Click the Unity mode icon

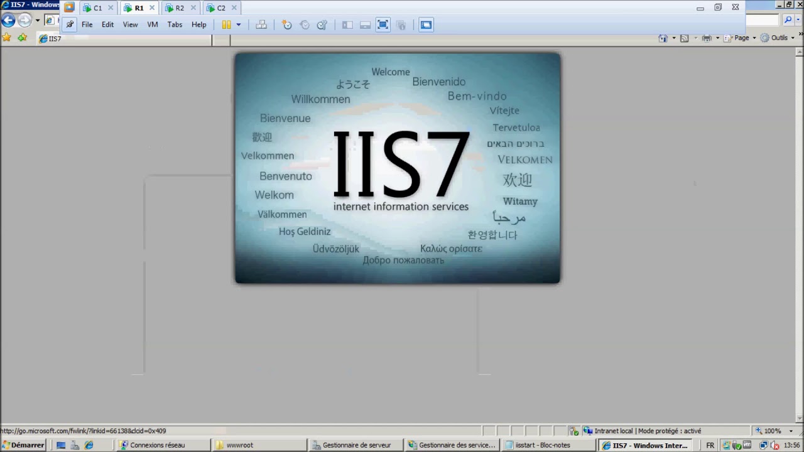tap(401, 24)
